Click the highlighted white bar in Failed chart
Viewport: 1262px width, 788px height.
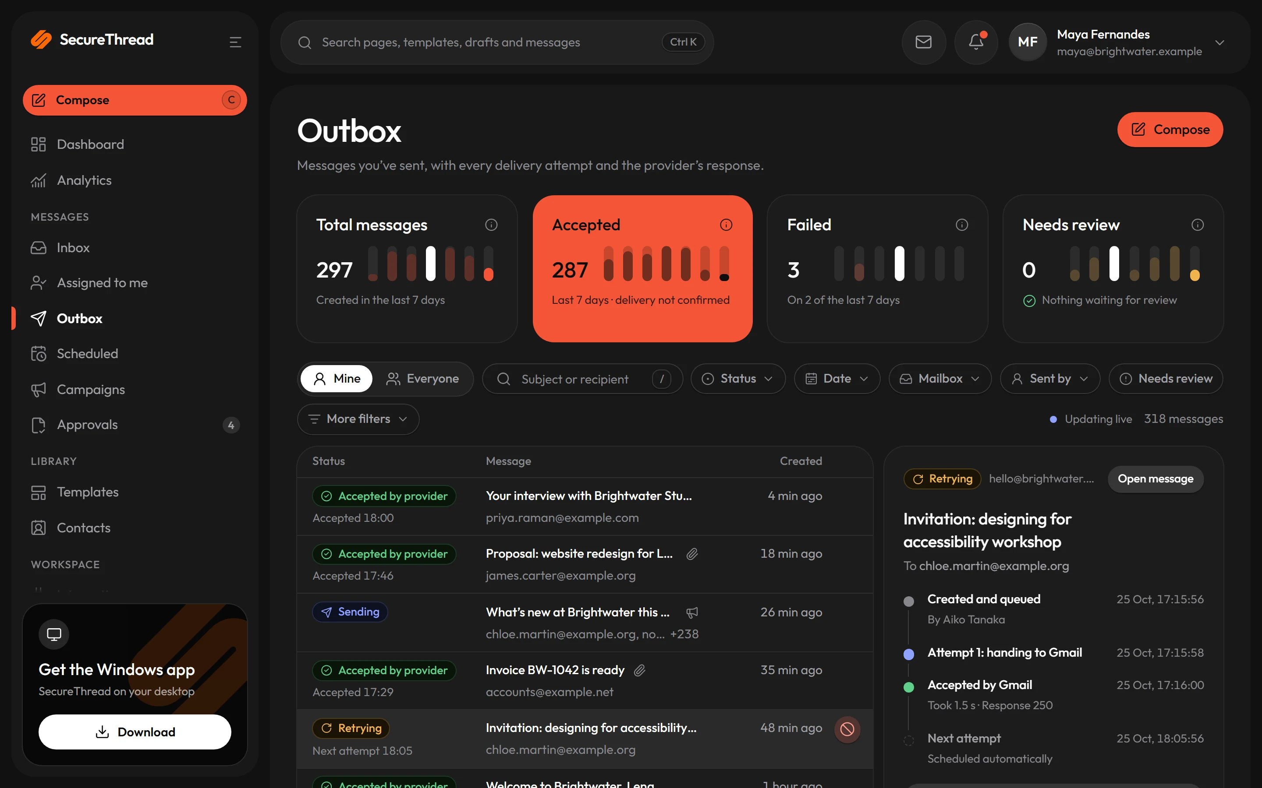[x=900, y=264]
